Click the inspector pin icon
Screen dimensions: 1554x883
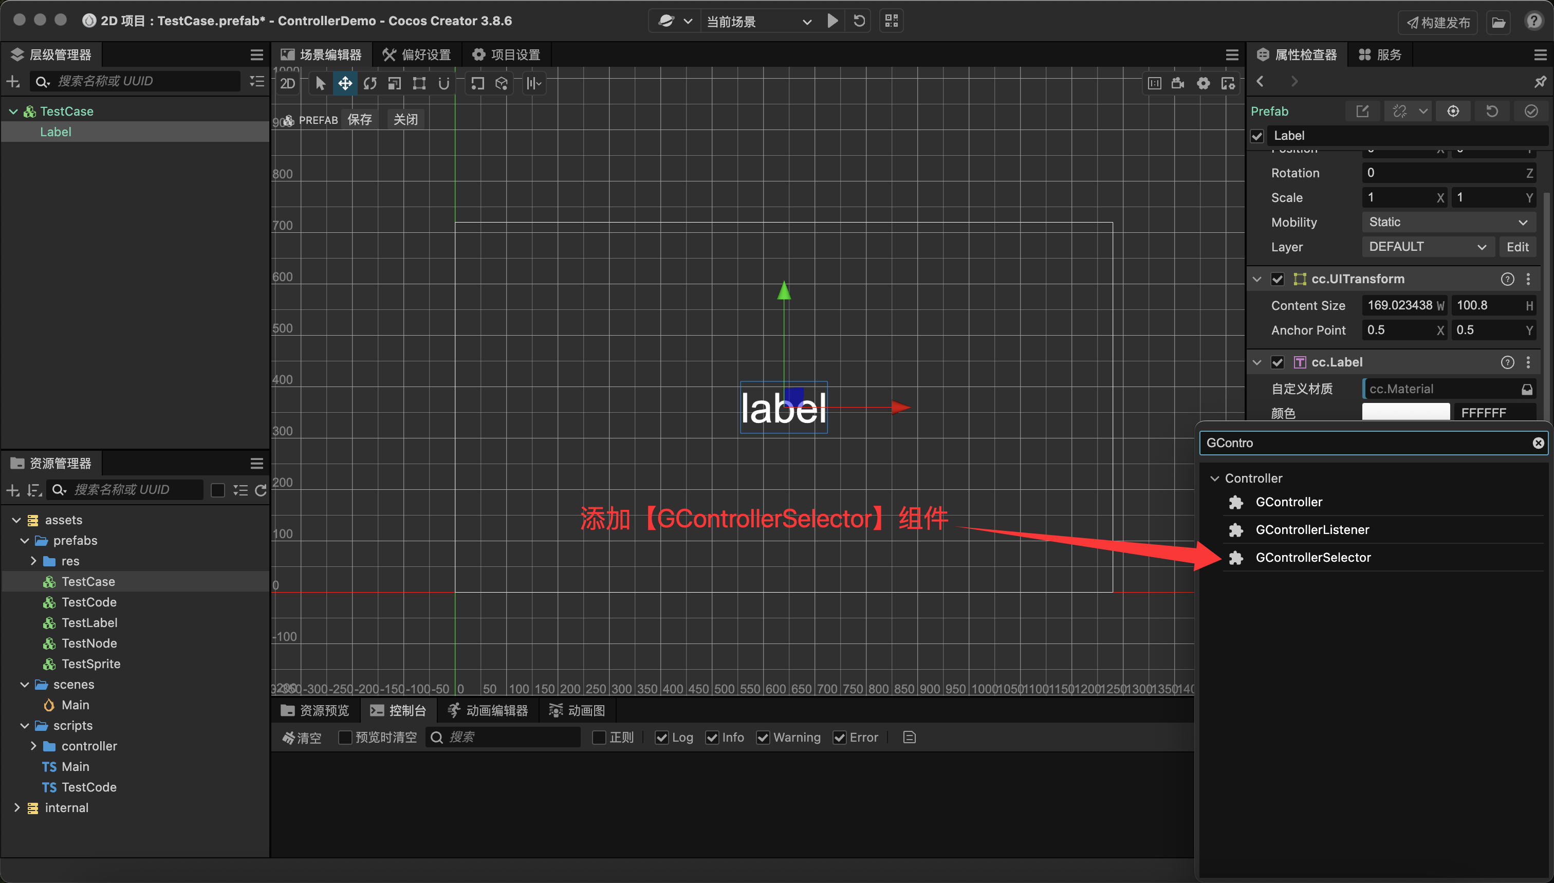click(x=1540, y=82)
